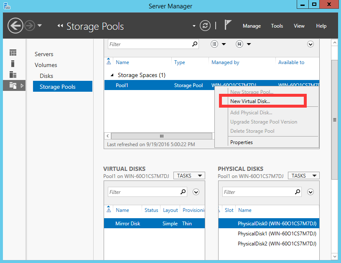Select the Local Server sidebar icon
This screenshot has height=263, width=341.
pos(13,64)
